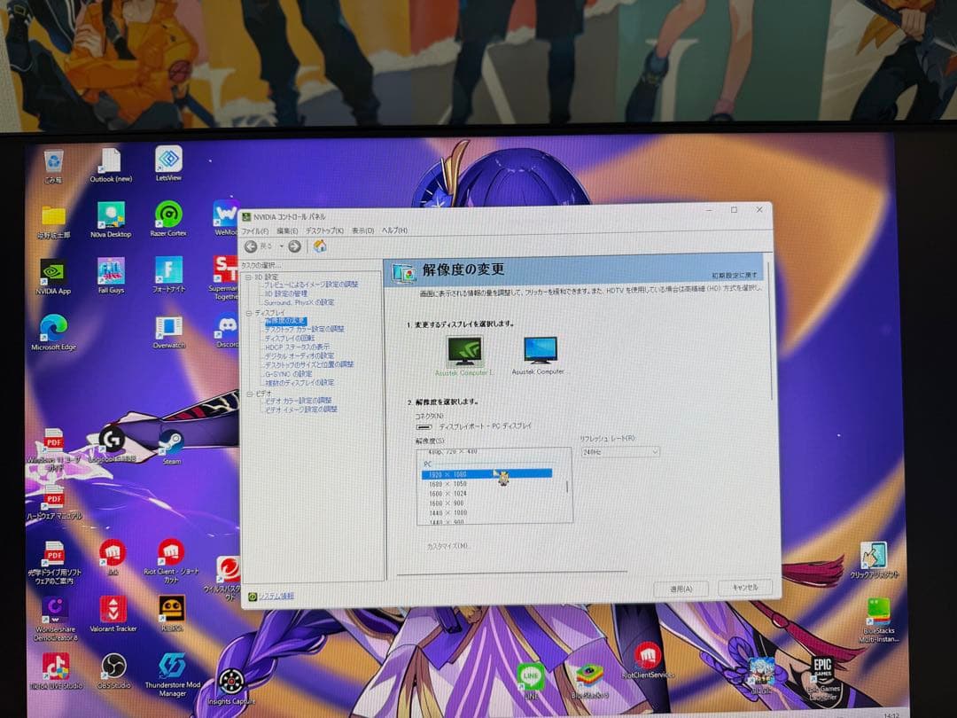
Task: Open TikTok LIVE Studio
Action: pyautogui.click(x=56, y=663)
